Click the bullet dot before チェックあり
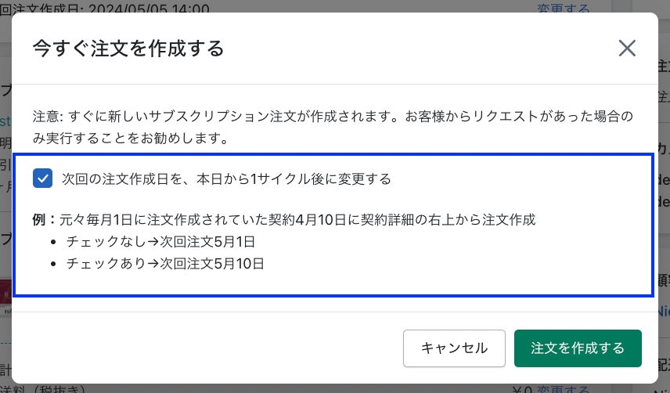This screenshot has width=670, height=393. click(x=53, y=264)
